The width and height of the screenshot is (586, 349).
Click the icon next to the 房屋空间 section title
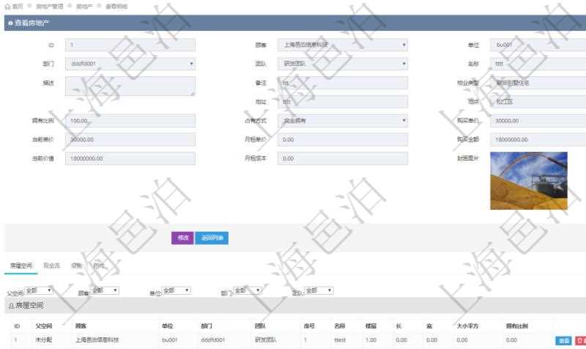point(10,305)
